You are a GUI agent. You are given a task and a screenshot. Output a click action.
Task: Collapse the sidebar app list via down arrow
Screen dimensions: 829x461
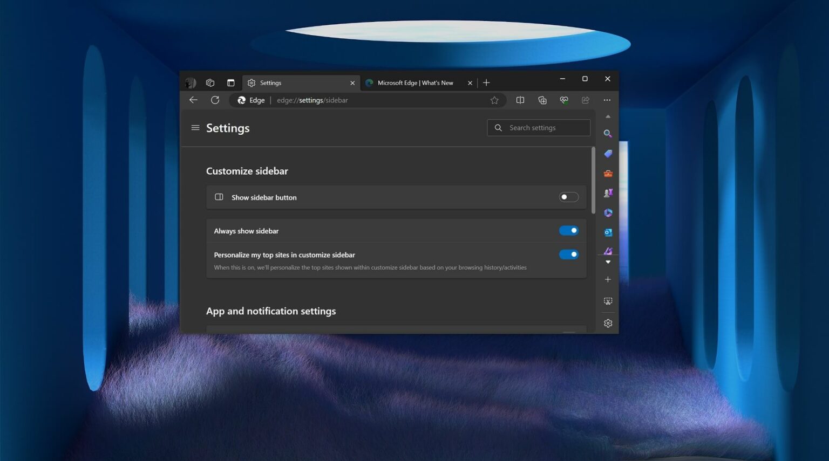click(608, 262)
